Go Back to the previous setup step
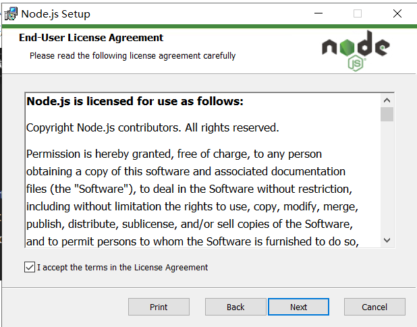This screenshot has width=417, height=327. coord(235,307)
